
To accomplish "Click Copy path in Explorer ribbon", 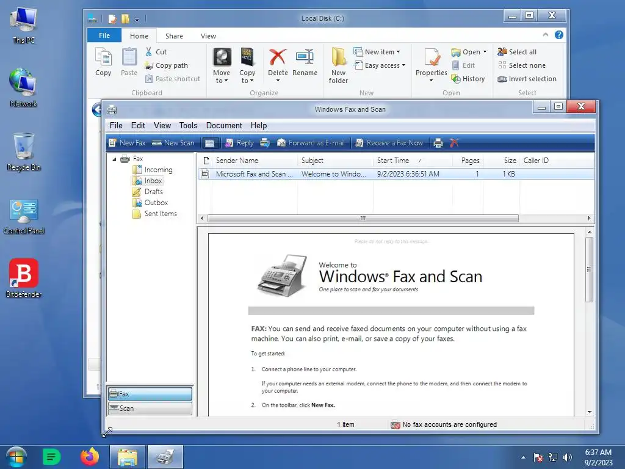I will [x=166, y=65].
